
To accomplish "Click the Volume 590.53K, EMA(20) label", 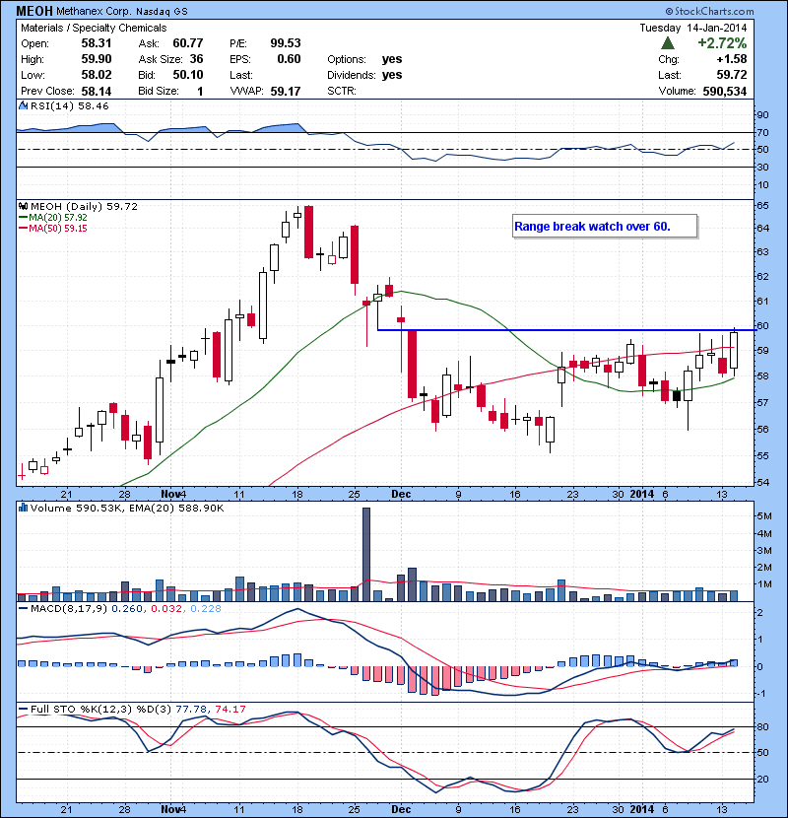I will pos(127,508).
